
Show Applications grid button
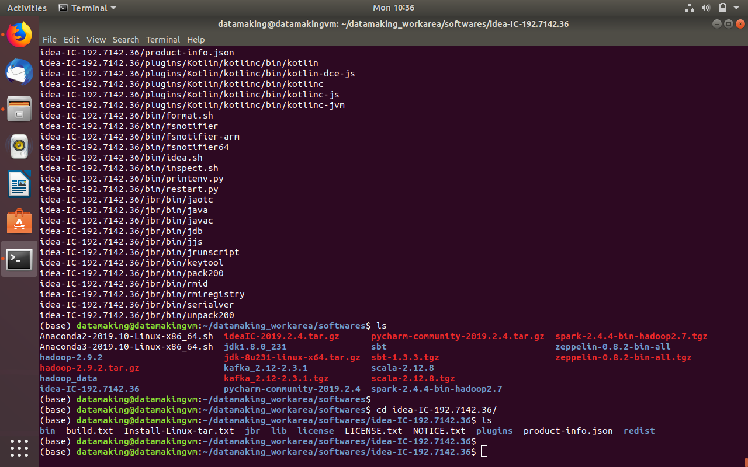(x=19, y=448)
